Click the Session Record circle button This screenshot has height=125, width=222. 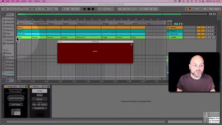pyautogui.click(x=112, y=9)
